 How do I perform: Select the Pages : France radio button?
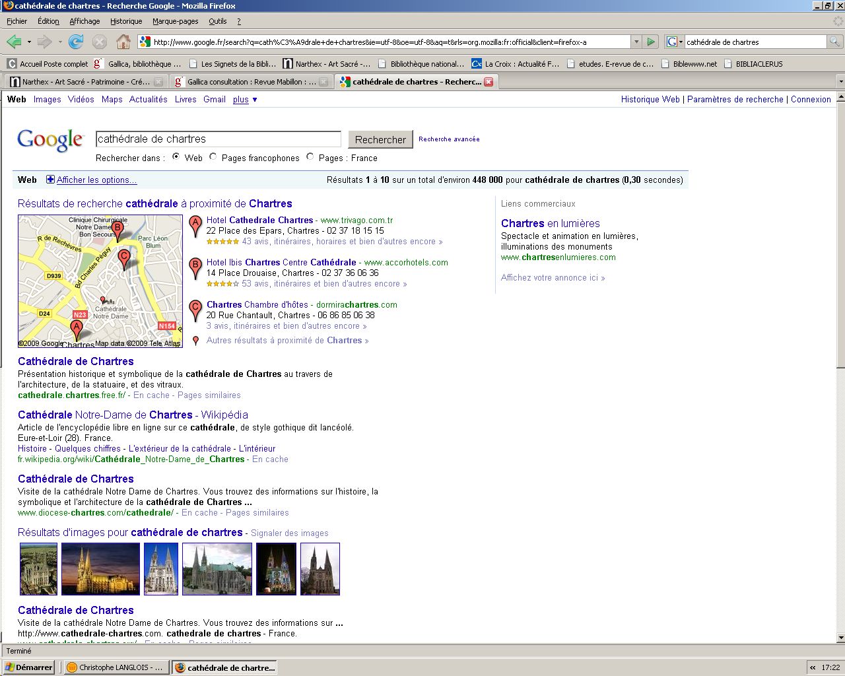click(310, 157)
